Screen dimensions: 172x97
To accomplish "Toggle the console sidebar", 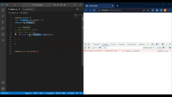I will tap(85, 48).
